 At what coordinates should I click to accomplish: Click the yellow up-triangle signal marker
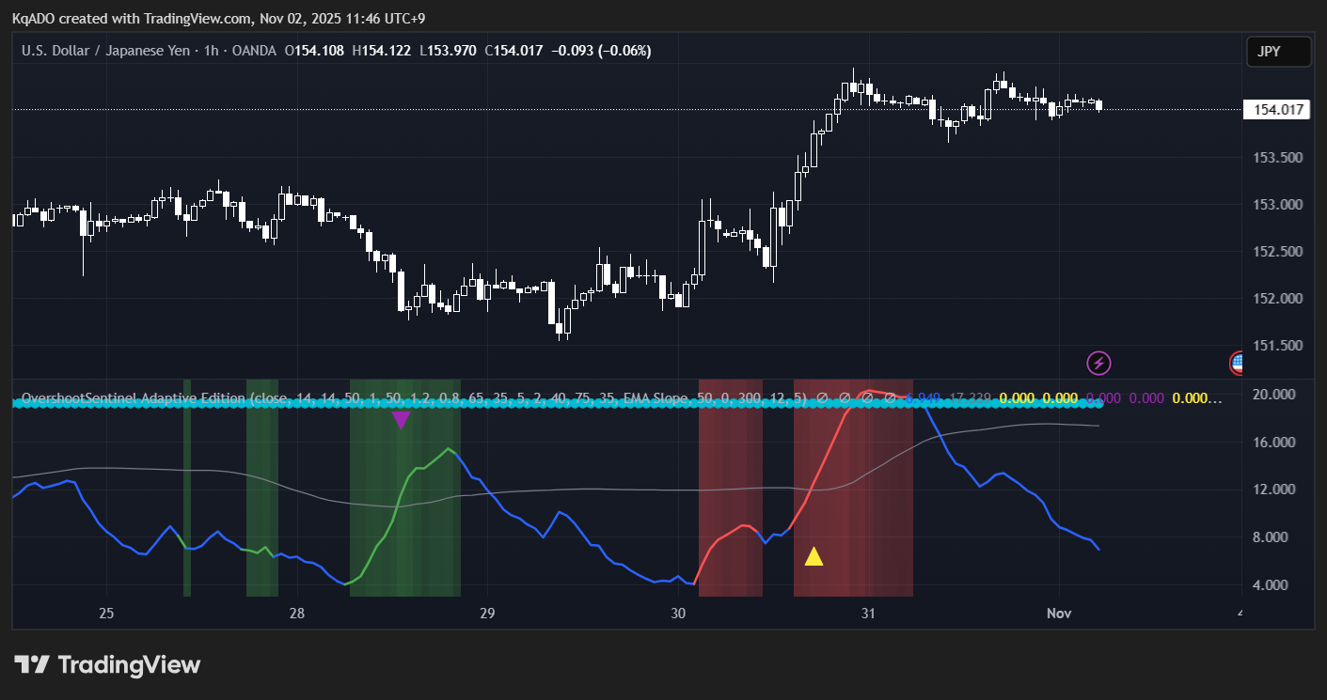pos(814,557)
